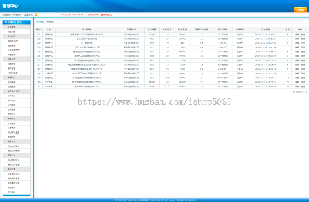Click 编辑 for project number 142

[x=297, y=69]
